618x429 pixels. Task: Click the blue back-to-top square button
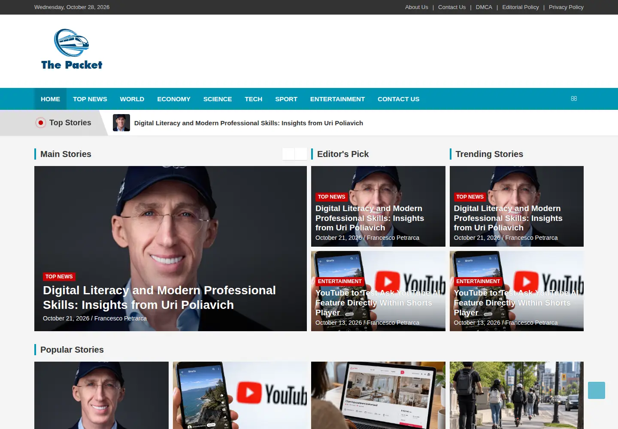tap(597, 390)
